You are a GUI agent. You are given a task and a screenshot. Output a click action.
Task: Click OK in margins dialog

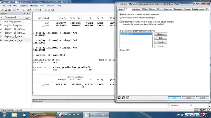174,98
